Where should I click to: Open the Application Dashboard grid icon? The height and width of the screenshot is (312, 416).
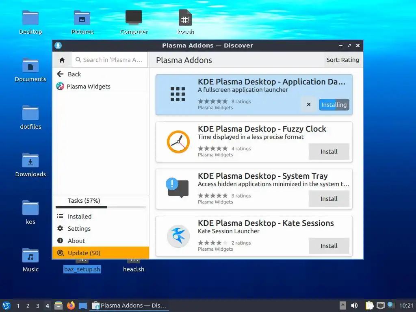pos(178,94)
